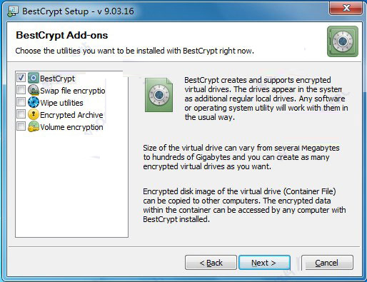Cancel the BestCrypt installation
The height and width of the screenshot is (282, 367).
coord(327,263)
